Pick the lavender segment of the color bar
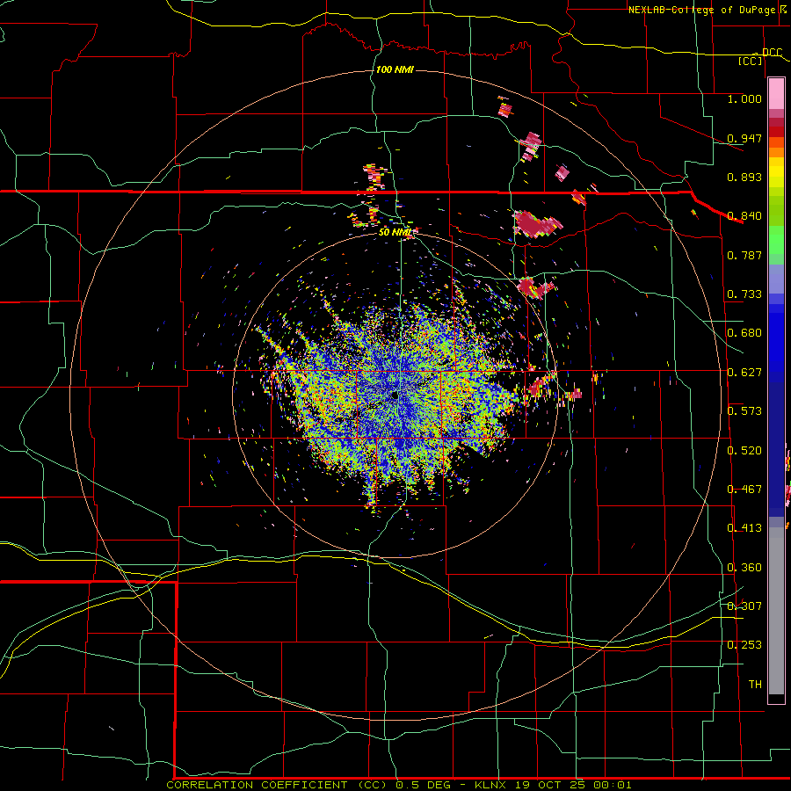Viewport: 791px width, 791px height. click(776, 279)
